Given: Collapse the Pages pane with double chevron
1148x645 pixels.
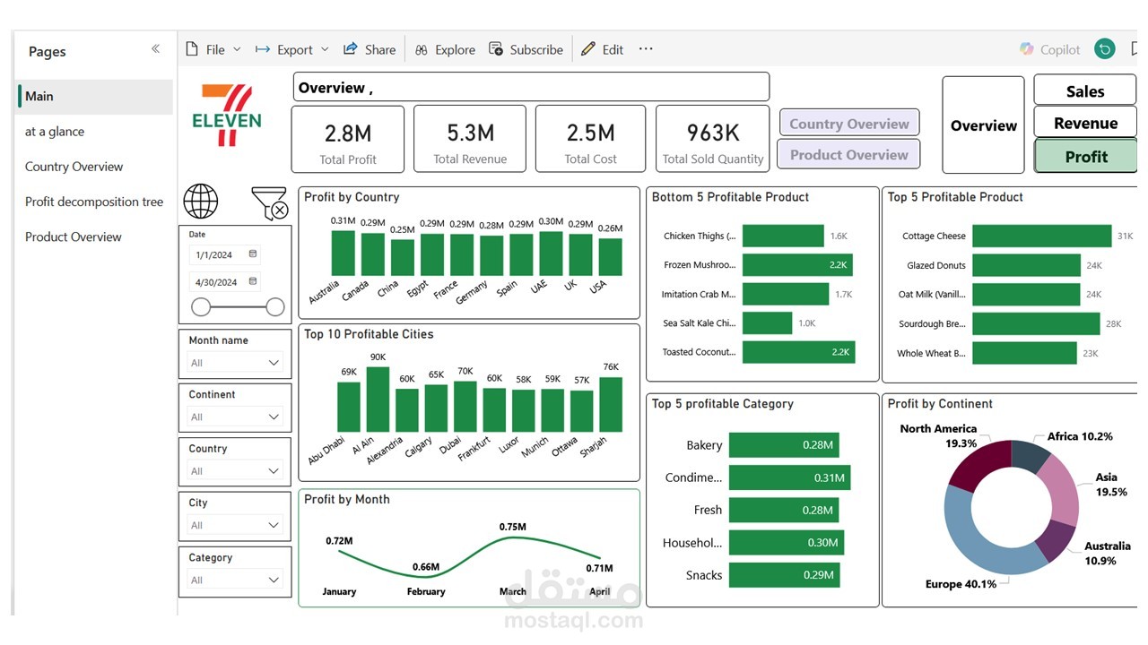Looking at the screenshot, I should pos(155,49).
